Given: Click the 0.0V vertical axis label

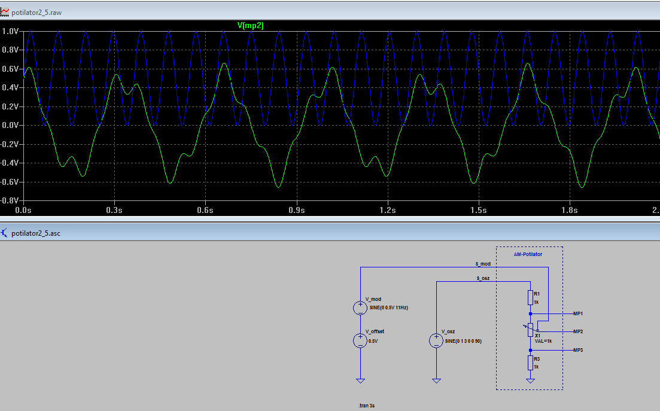Looking at the screenshot, I should 10,126.
